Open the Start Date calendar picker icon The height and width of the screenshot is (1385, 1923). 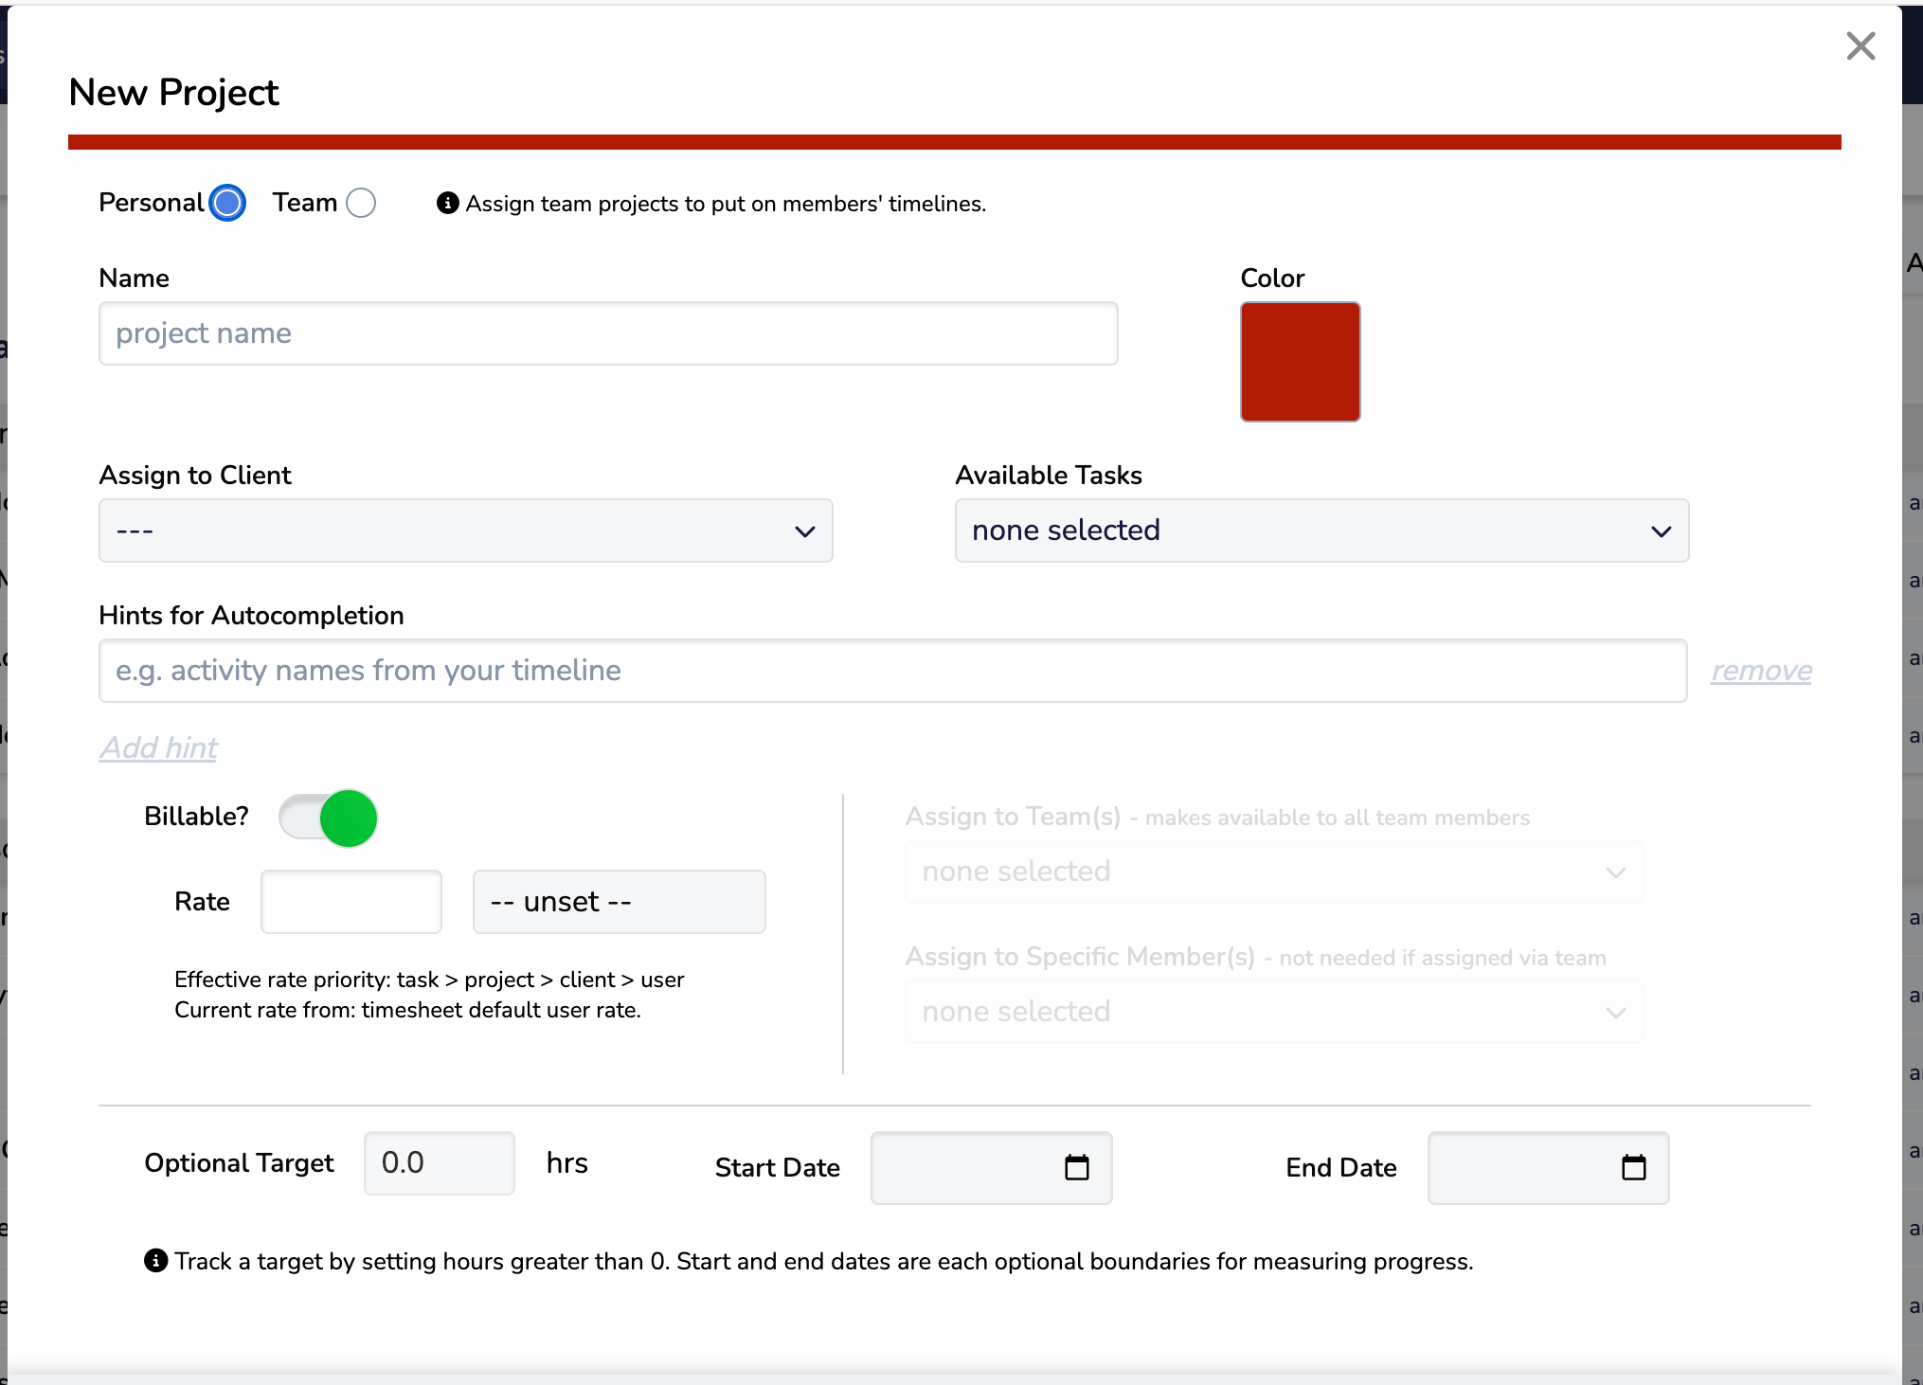tap(1077, 1167)
